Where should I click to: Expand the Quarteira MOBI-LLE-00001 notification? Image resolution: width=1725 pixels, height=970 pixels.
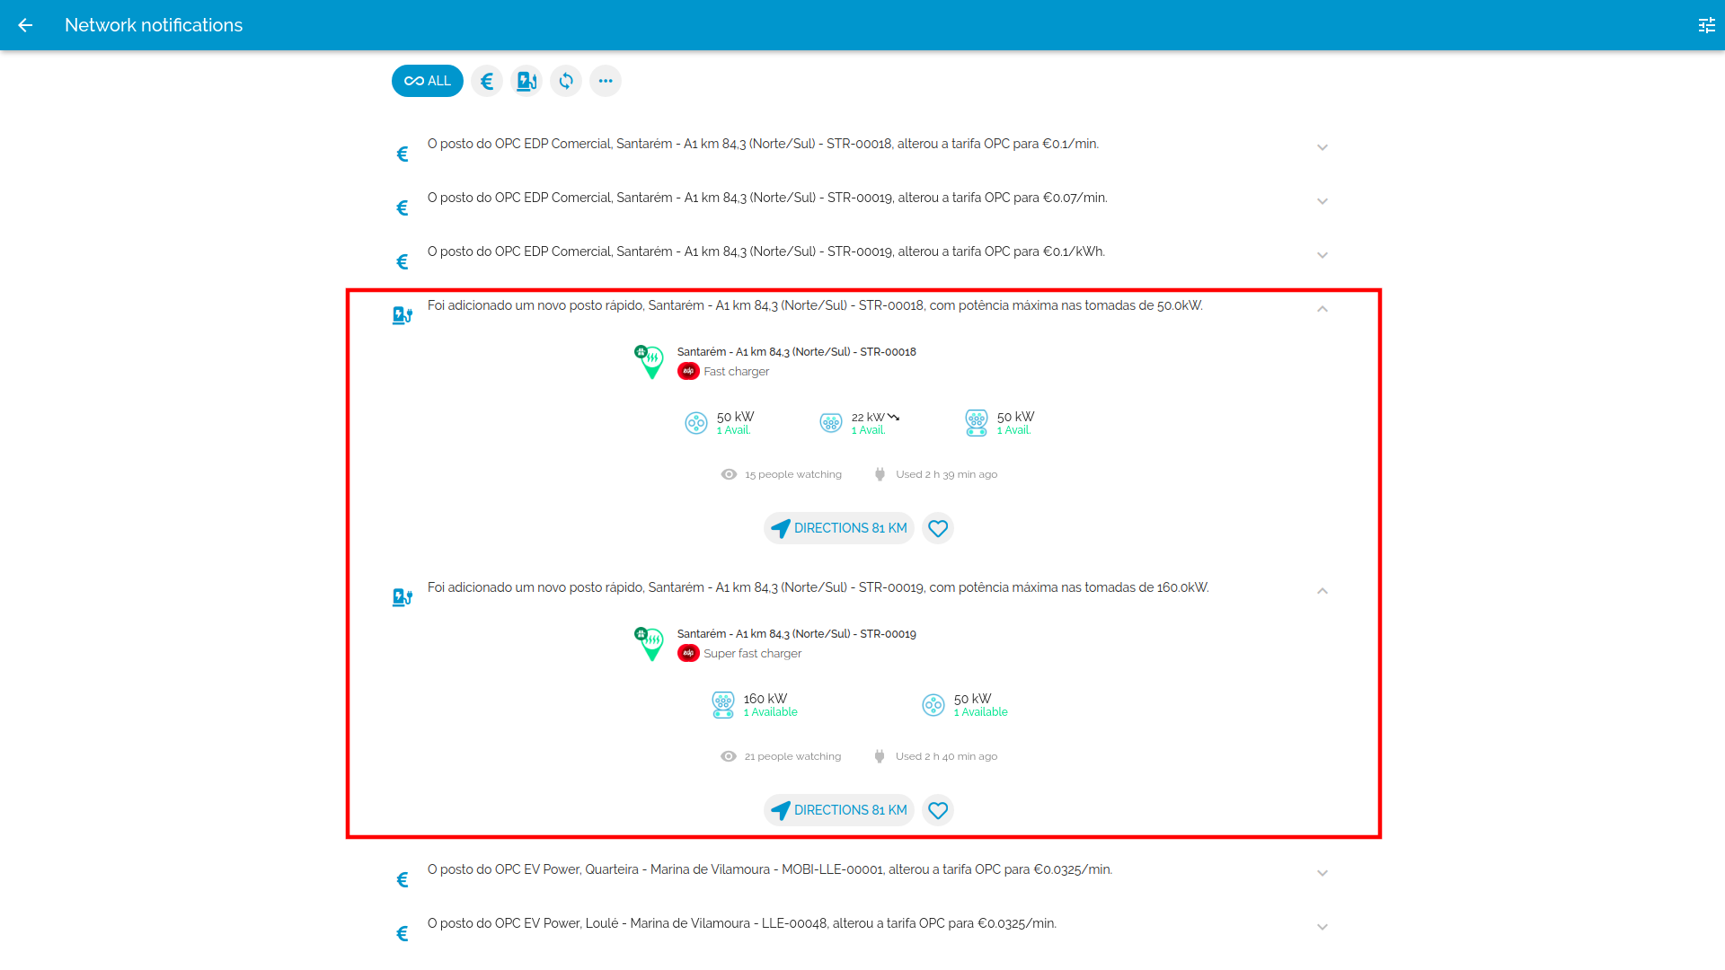click(x=1322, y=873)
